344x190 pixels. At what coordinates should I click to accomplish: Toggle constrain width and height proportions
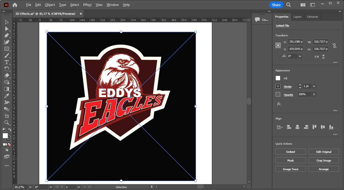(x=334, y=45)
